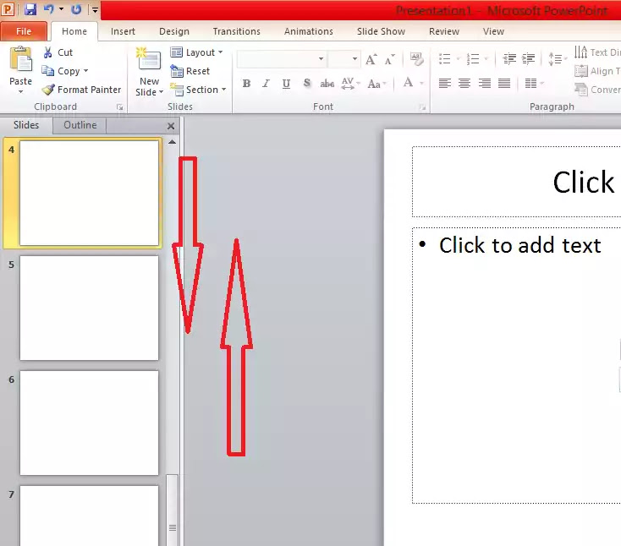Toggle Underline formatting
The height and width of the screenshot is (546, 621).
point(286,83)
